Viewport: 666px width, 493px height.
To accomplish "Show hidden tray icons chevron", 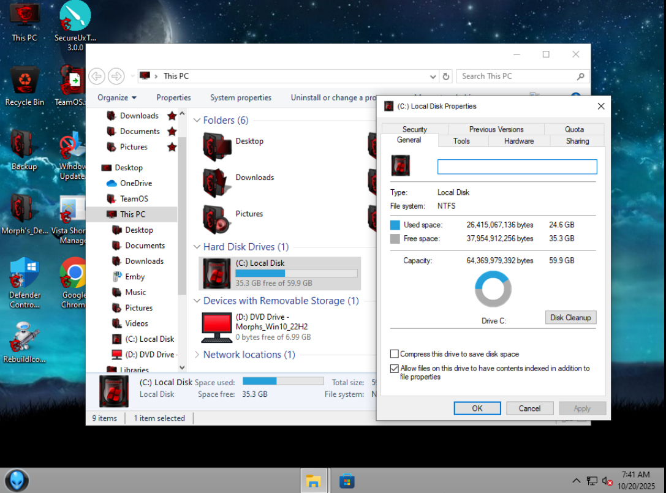I will click(577, 481).
